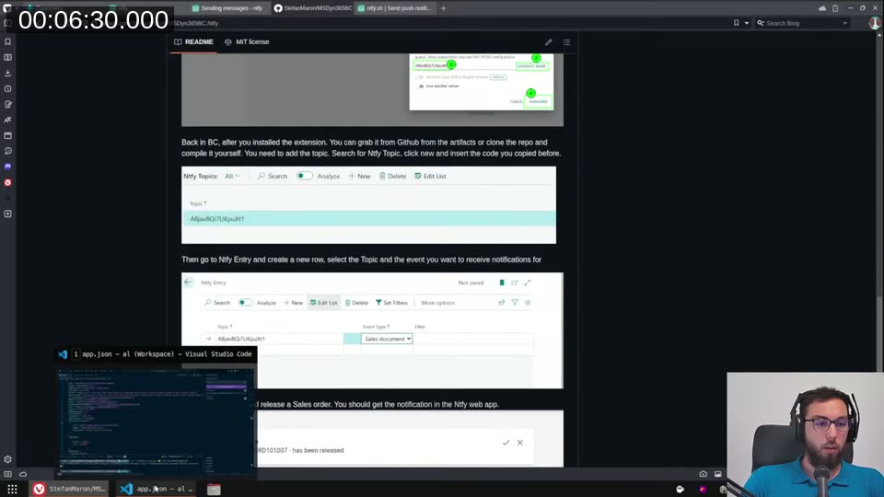Open the Notes side panel
Viewport: 884px width, 497px height.
click(8, 104)
